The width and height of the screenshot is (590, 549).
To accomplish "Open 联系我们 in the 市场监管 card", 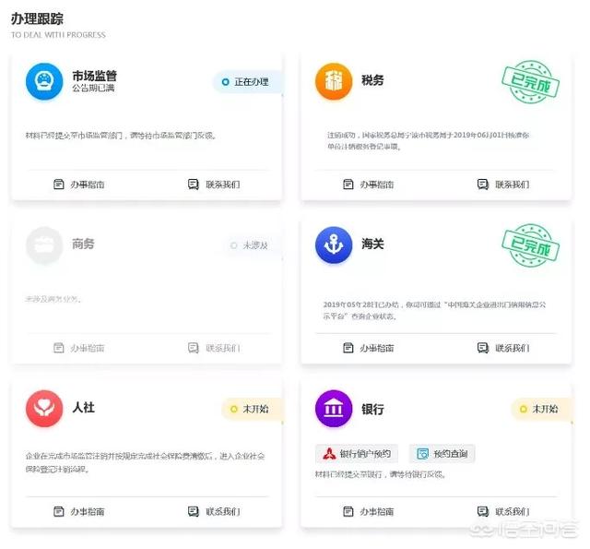I will pyautogui.click(x=214, y=185).
